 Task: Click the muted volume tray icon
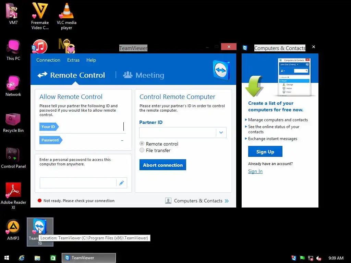[x=319, y=258]
